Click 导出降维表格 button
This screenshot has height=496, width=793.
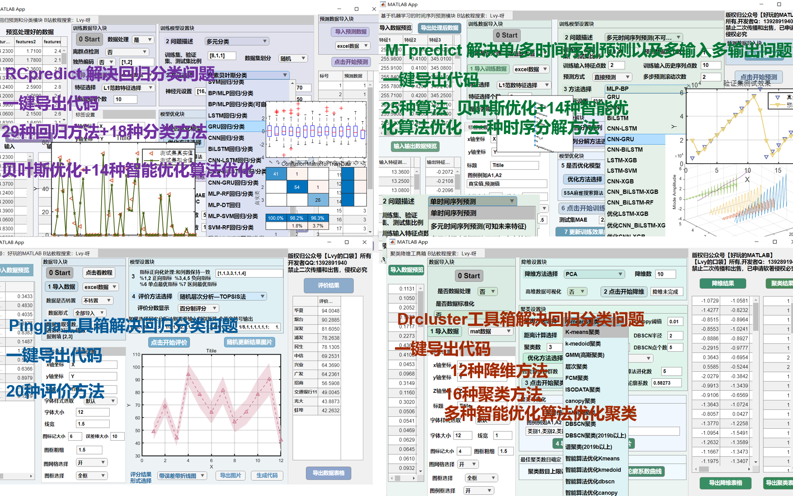725,483
